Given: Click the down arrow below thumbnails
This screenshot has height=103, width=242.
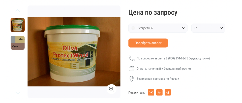Looking at the screenshot, I should click(18, 93).
